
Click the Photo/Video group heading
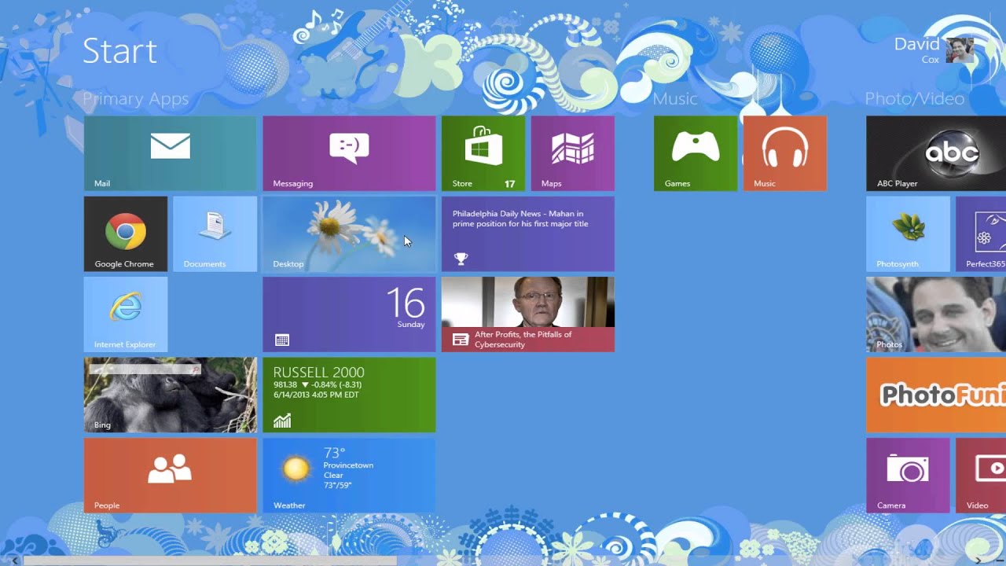coord(914,99)
